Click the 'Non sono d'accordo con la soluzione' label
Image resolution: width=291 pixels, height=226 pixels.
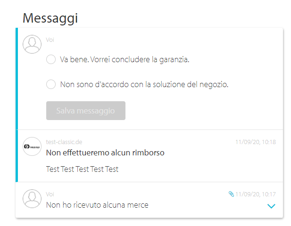(x=144, y=85)
